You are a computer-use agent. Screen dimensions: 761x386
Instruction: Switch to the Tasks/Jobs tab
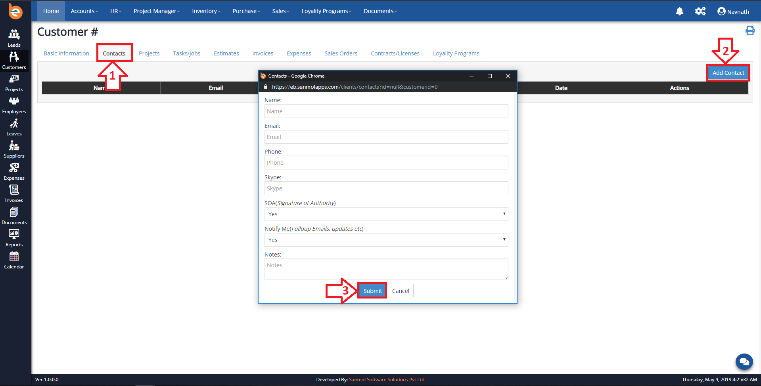click(x=187, y=53)
